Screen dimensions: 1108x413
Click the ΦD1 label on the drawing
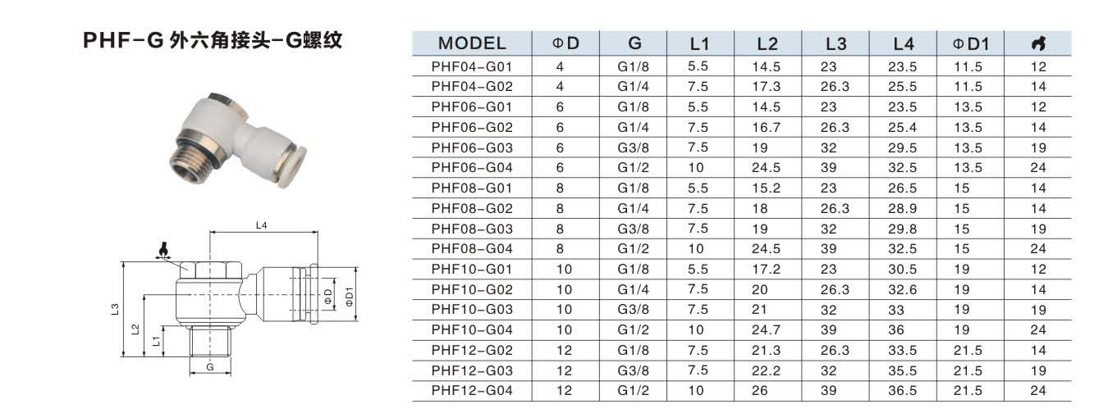(x=350, y=295)
